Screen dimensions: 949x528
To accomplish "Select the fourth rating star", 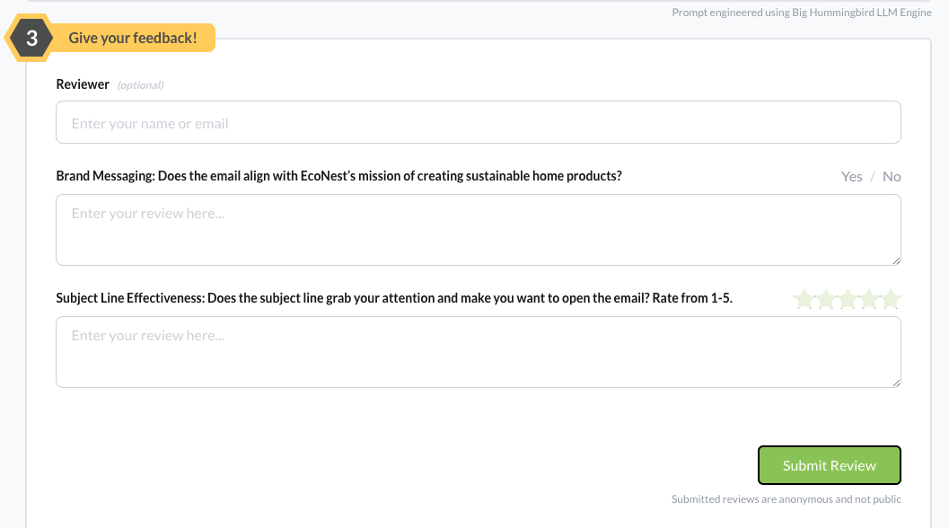I will [x=869, y=299].
